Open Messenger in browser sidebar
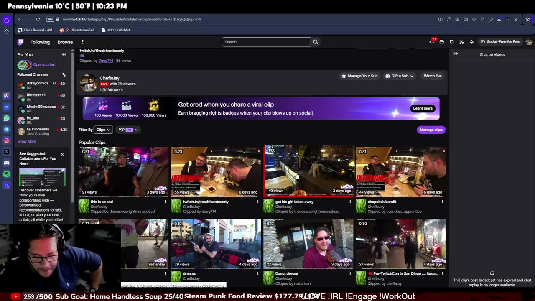535x301 pixels. 6,107
